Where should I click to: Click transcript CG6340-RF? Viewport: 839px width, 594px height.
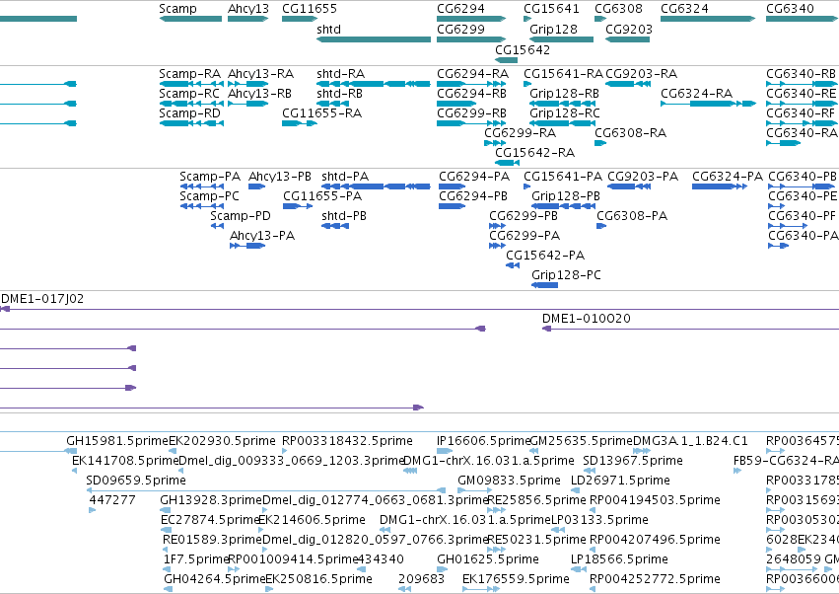tap(801, 113)
